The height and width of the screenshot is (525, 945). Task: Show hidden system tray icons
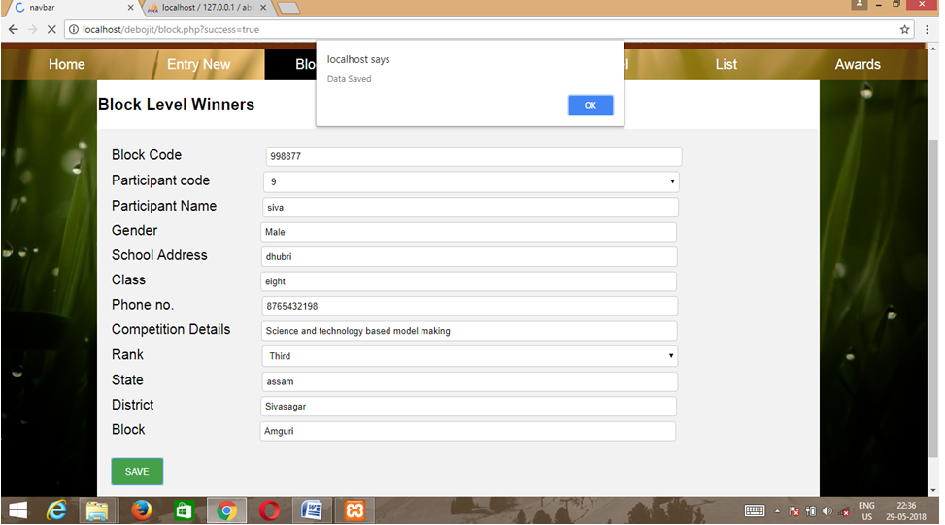(777, 511)
